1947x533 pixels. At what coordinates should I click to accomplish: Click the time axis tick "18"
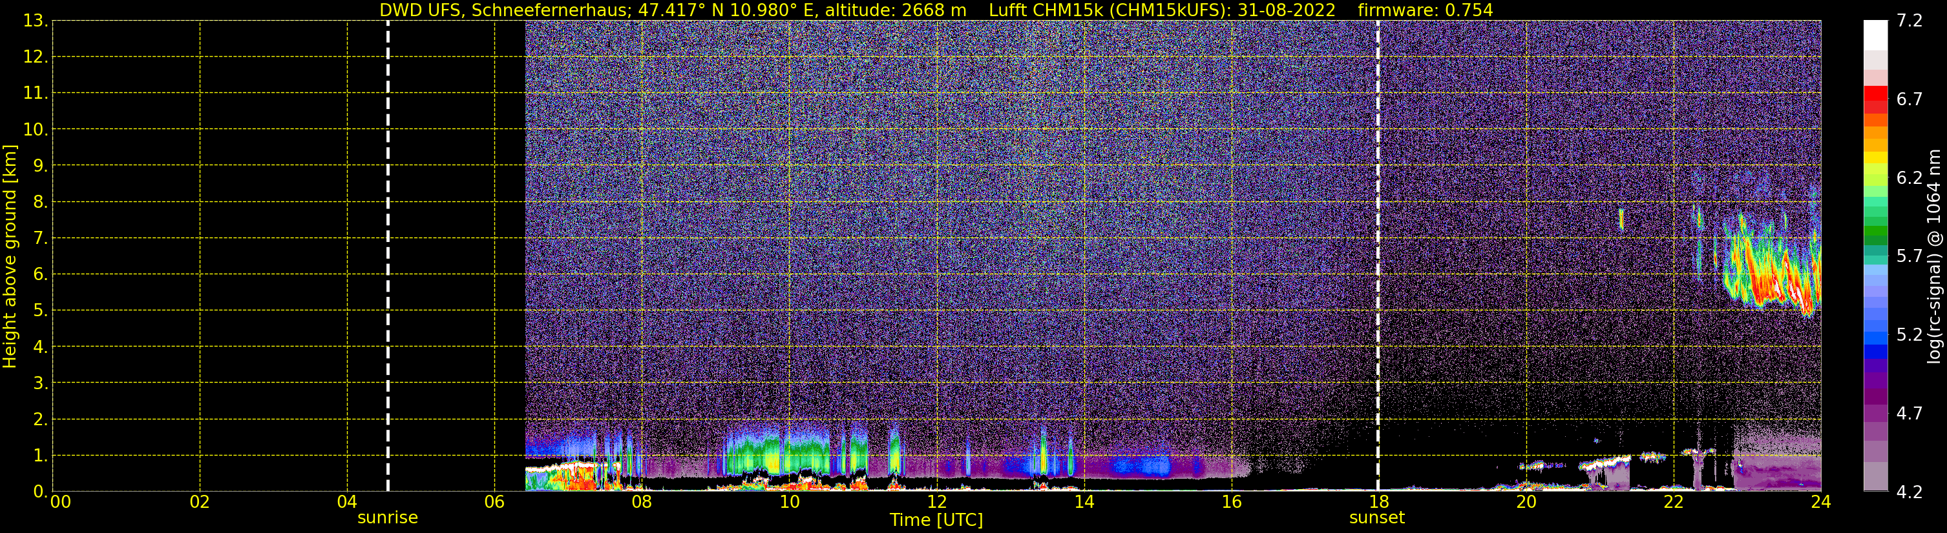click(1378, 502)
